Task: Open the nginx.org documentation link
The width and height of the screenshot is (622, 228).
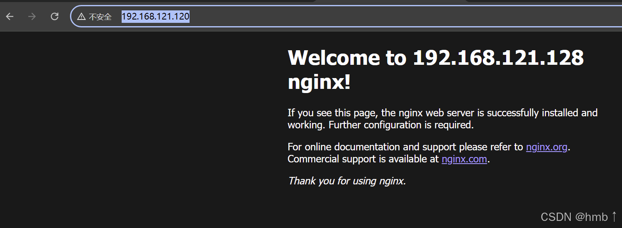Action: (x=547, y=147)
